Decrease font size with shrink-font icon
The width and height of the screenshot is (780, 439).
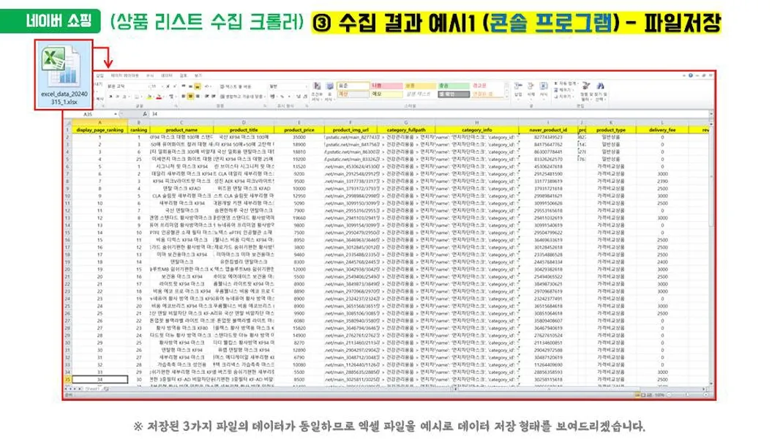175,86
